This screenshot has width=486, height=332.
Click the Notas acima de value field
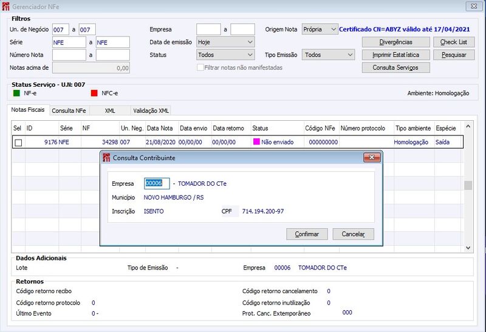pos(91,68)
